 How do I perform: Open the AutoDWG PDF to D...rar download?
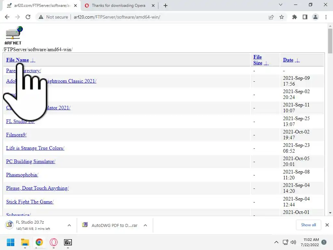(x=111, y=225)
